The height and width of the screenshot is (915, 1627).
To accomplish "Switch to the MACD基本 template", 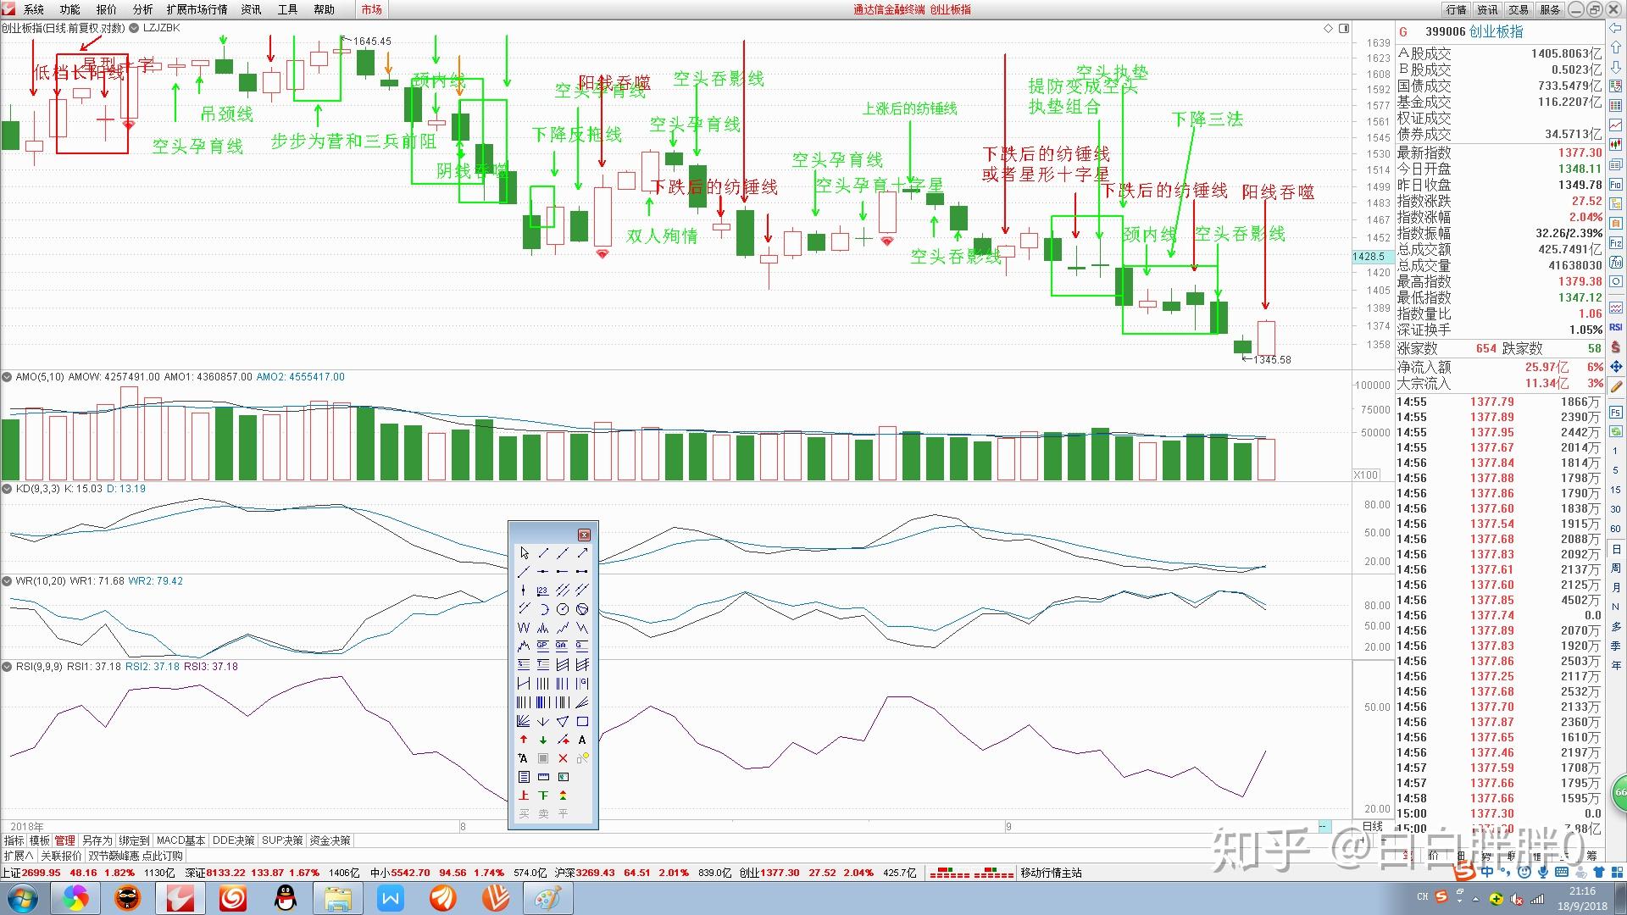I will (x=181, y=840).
